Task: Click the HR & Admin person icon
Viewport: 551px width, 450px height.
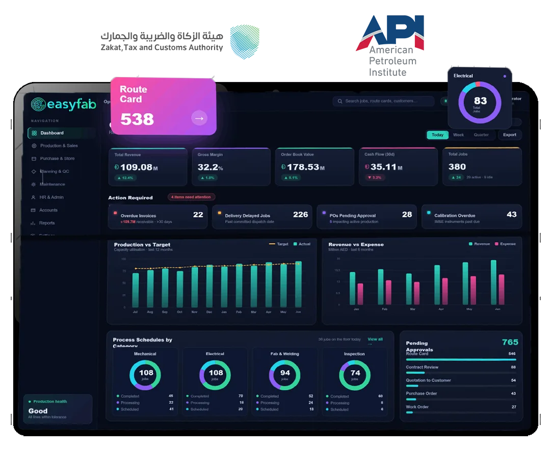Action: 33,197
